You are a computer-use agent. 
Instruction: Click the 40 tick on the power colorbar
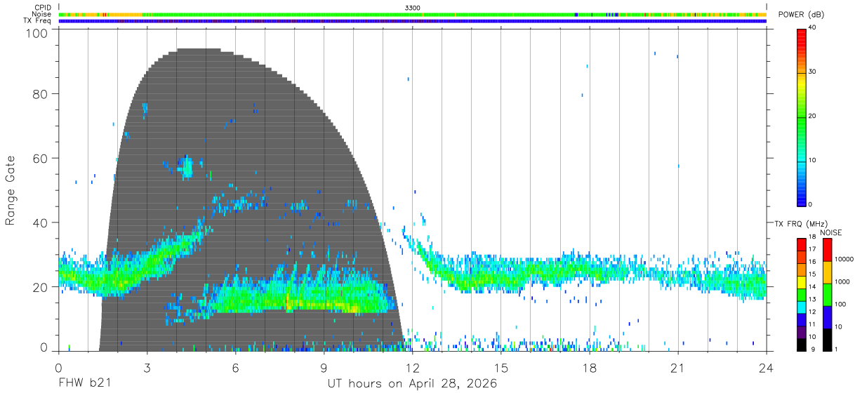812,28
